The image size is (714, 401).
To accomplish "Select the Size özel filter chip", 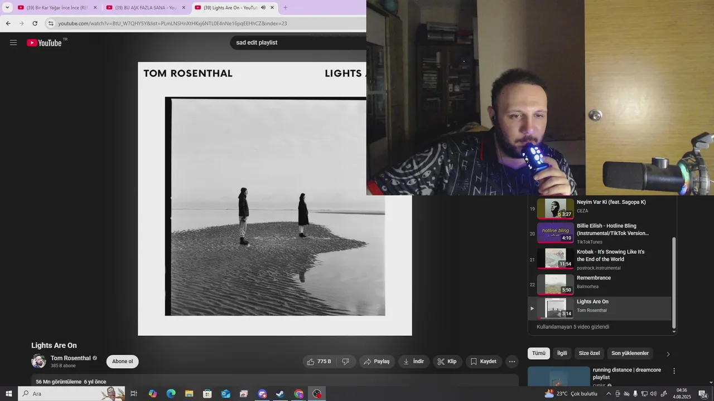I will (589, 353).
